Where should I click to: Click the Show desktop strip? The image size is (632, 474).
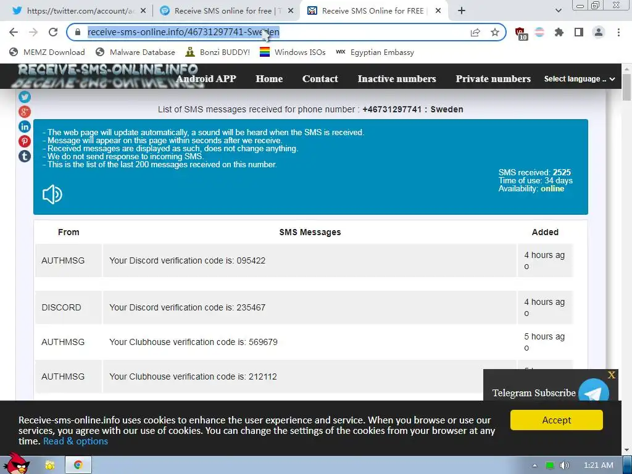628,465
